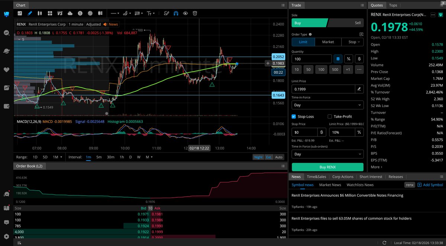Screen dimensions: 446x246
Task: Select the blue pencil drawing tool
Action: click(x=30, y=13)
